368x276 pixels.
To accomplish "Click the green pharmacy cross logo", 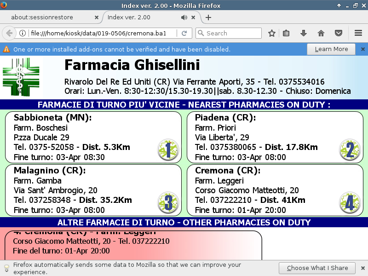I will tap(23, 77).
